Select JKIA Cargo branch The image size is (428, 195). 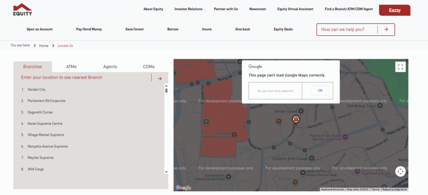tap(36, 169)
